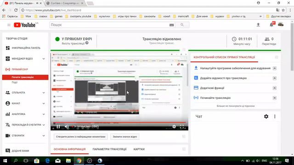Open the notifications bell
294x165 pixels.
tap(271, 24)
